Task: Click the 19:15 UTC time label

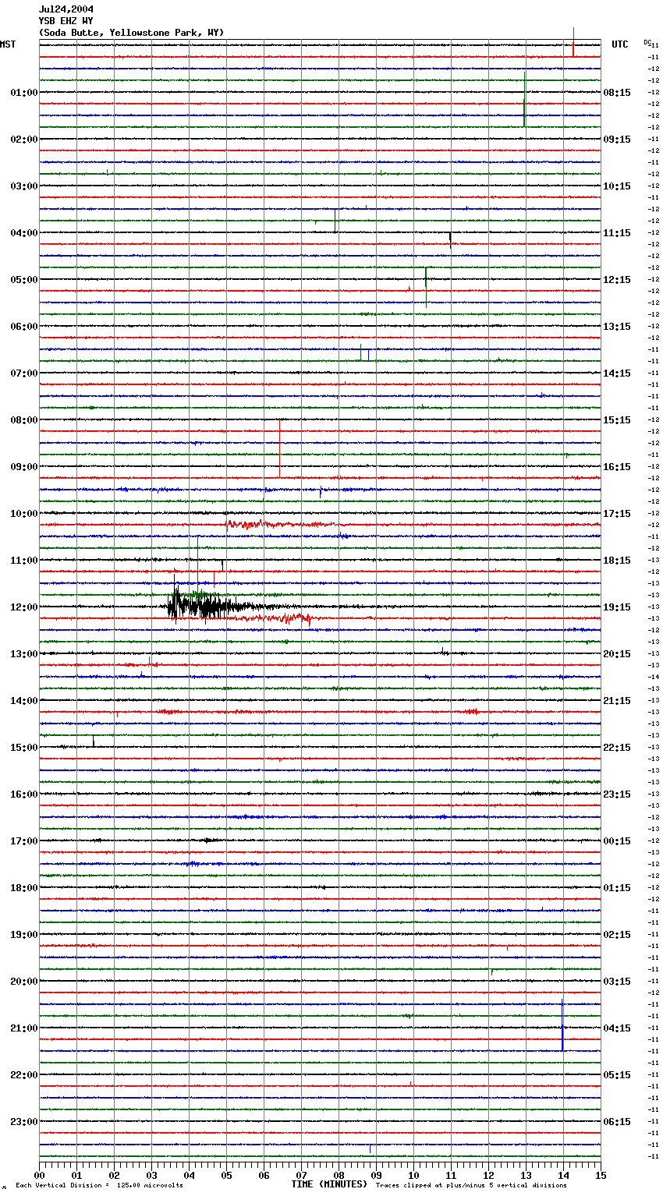Action: [617, 607]
